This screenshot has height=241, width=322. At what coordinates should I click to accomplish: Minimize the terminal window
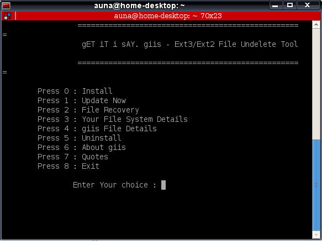(x=275, y=6)
